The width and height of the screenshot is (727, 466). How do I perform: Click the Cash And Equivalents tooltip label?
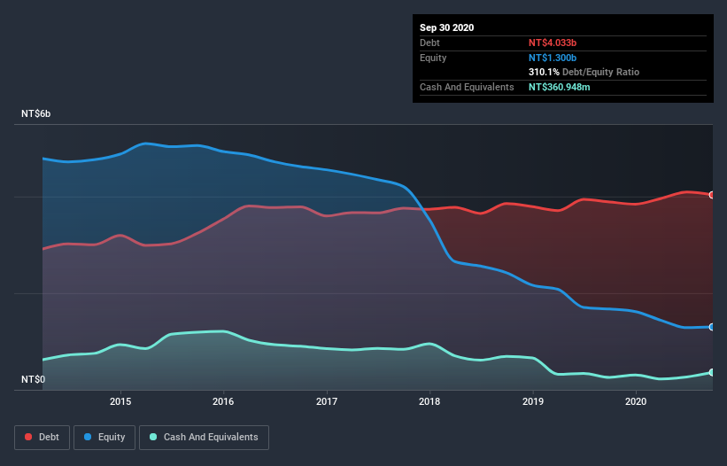pyautogui.click(x=467, y=87)
